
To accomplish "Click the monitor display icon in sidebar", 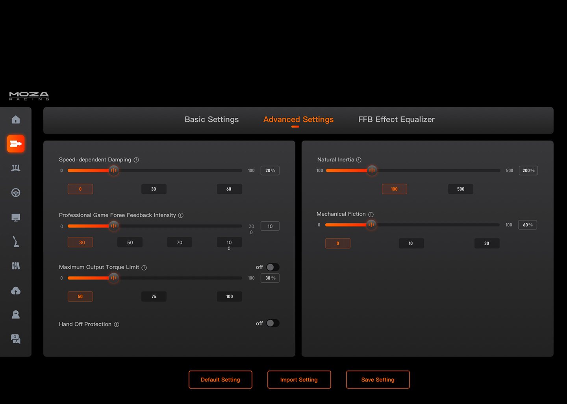I will [16, 218].
